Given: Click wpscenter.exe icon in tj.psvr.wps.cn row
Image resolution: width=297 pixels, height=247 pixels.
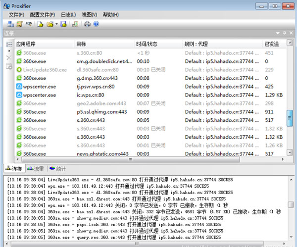Looking at the screenshot, I should coord(19,87).
